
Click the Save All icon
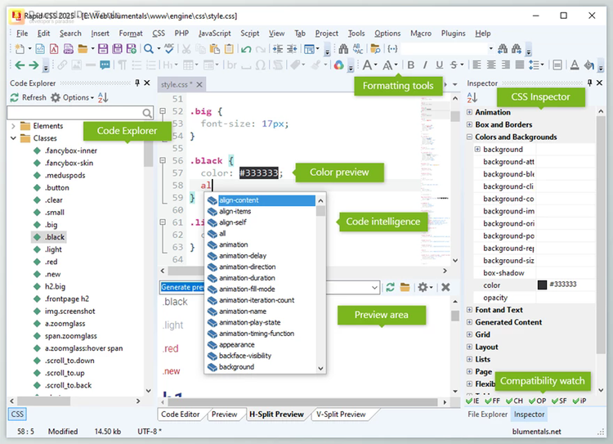[x=117, y=49]
